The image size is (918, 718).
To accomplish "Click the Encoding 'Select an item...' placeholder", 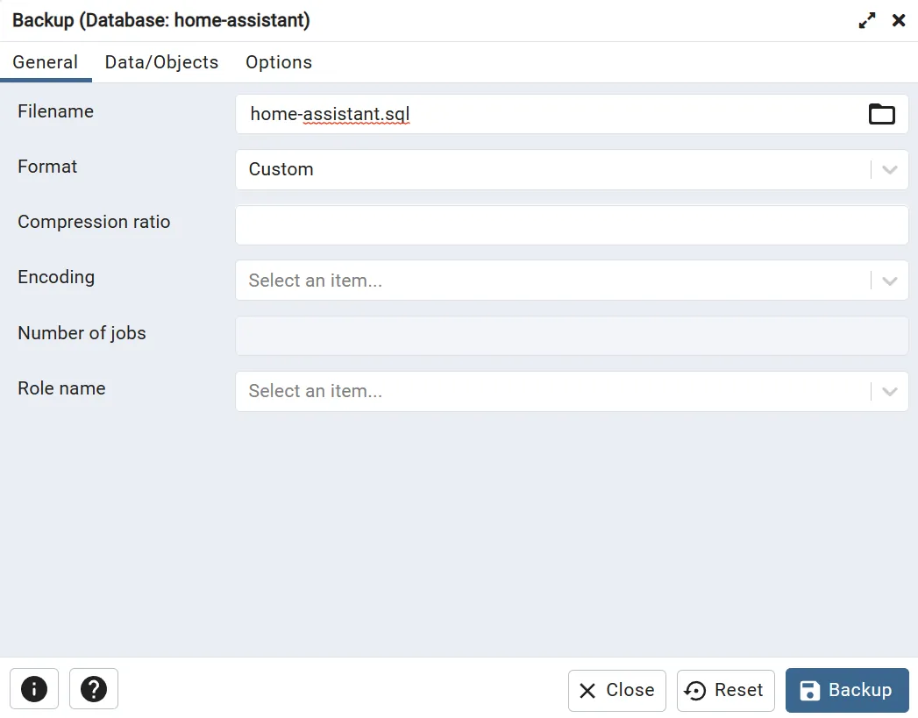I will [x=315, y=281].
